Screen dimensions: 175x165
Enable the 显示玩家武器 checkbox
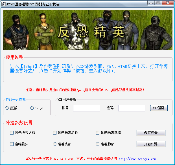[98, 133]
